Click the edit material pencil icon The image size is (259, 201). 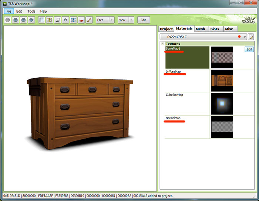pos(251,37)
